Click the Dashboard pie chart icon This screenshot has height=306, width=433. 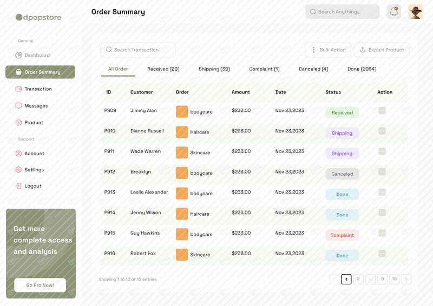pos(18,55)
